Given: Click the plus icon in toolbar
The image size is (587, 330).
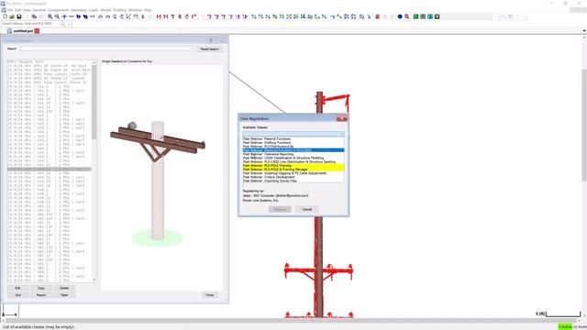Looking at the screenshot, I should point(64,16).
